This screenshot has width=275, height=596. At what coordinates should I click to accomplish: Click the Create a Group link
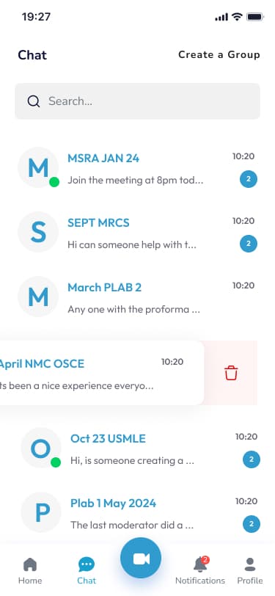point(219,55)
